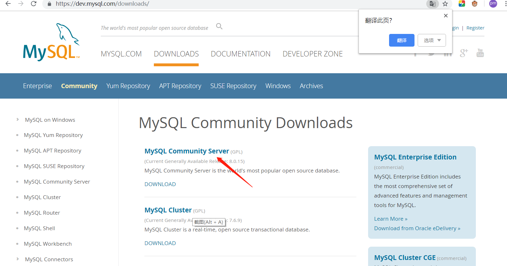Open MySQL Community Server sidebar link

pos(57,182)
